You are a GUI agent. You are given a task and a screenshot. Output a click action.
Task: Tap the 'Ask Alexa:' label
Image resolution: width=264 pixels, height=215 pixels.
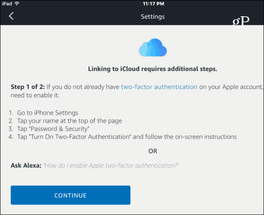point(26,166)
